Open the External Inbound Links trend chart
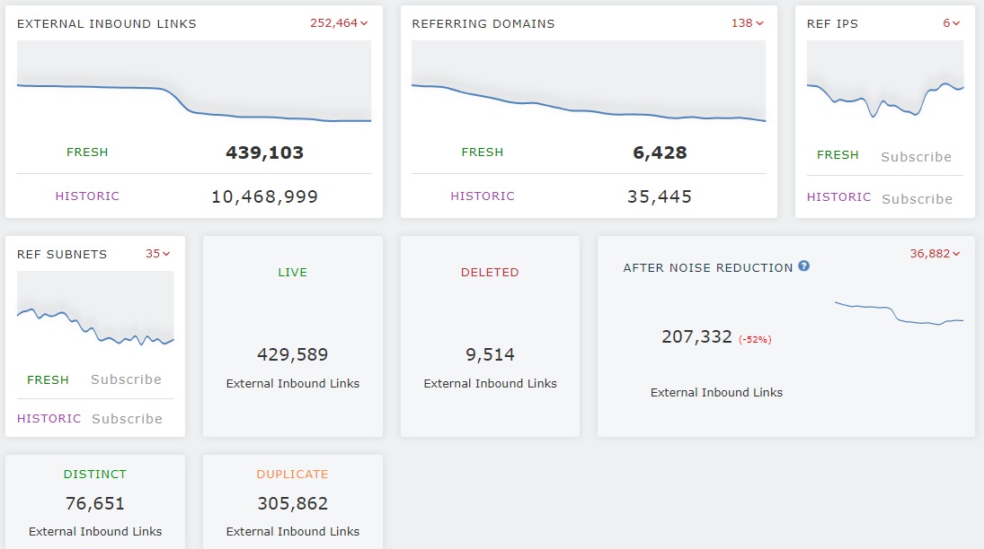This screenshot has width=984, height=549. point(194,82)
